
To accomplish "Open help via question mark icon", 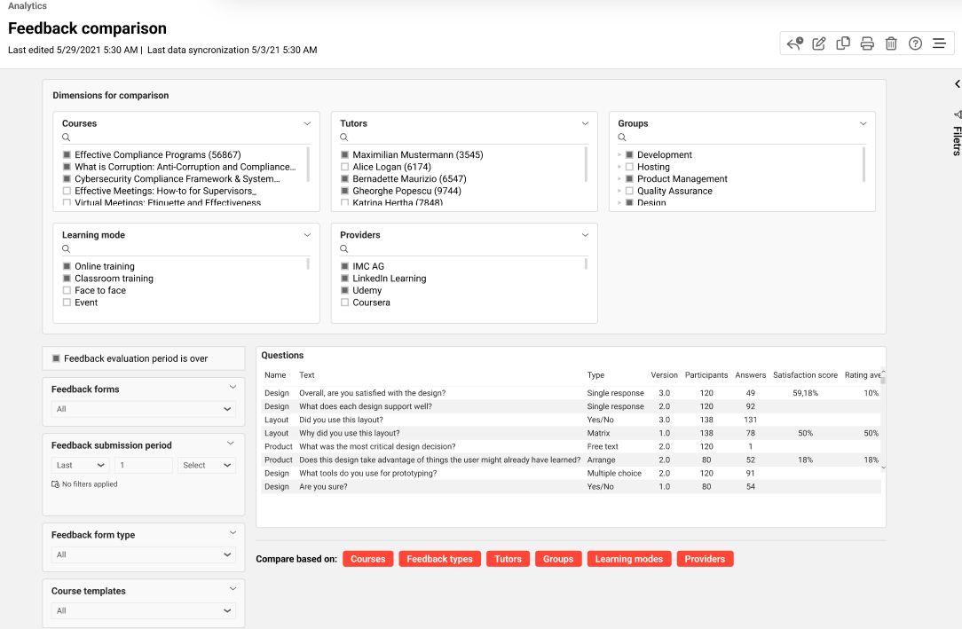I will coord(915,43).
